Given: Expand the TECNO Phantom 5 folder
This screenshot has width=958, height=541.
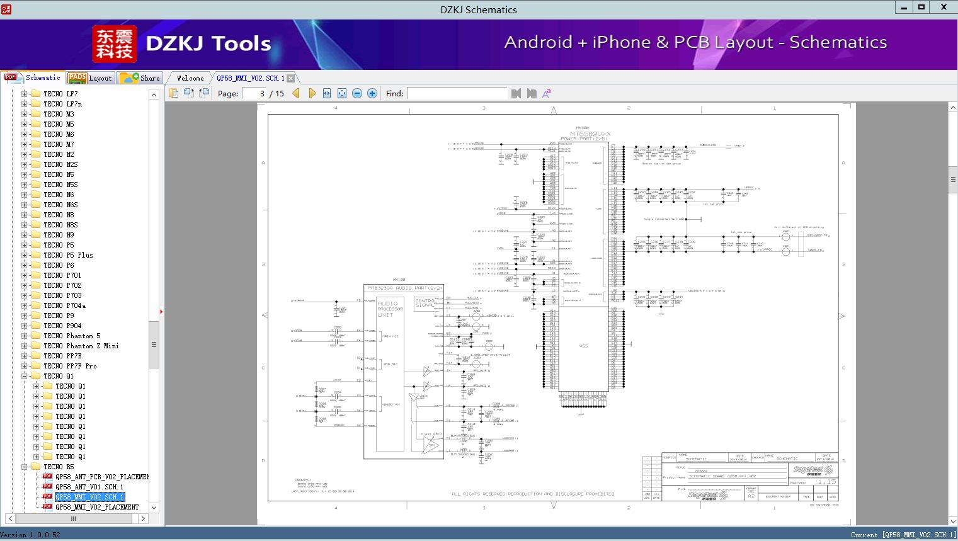Looking at the screenshot, I should (x=25, y=336).
